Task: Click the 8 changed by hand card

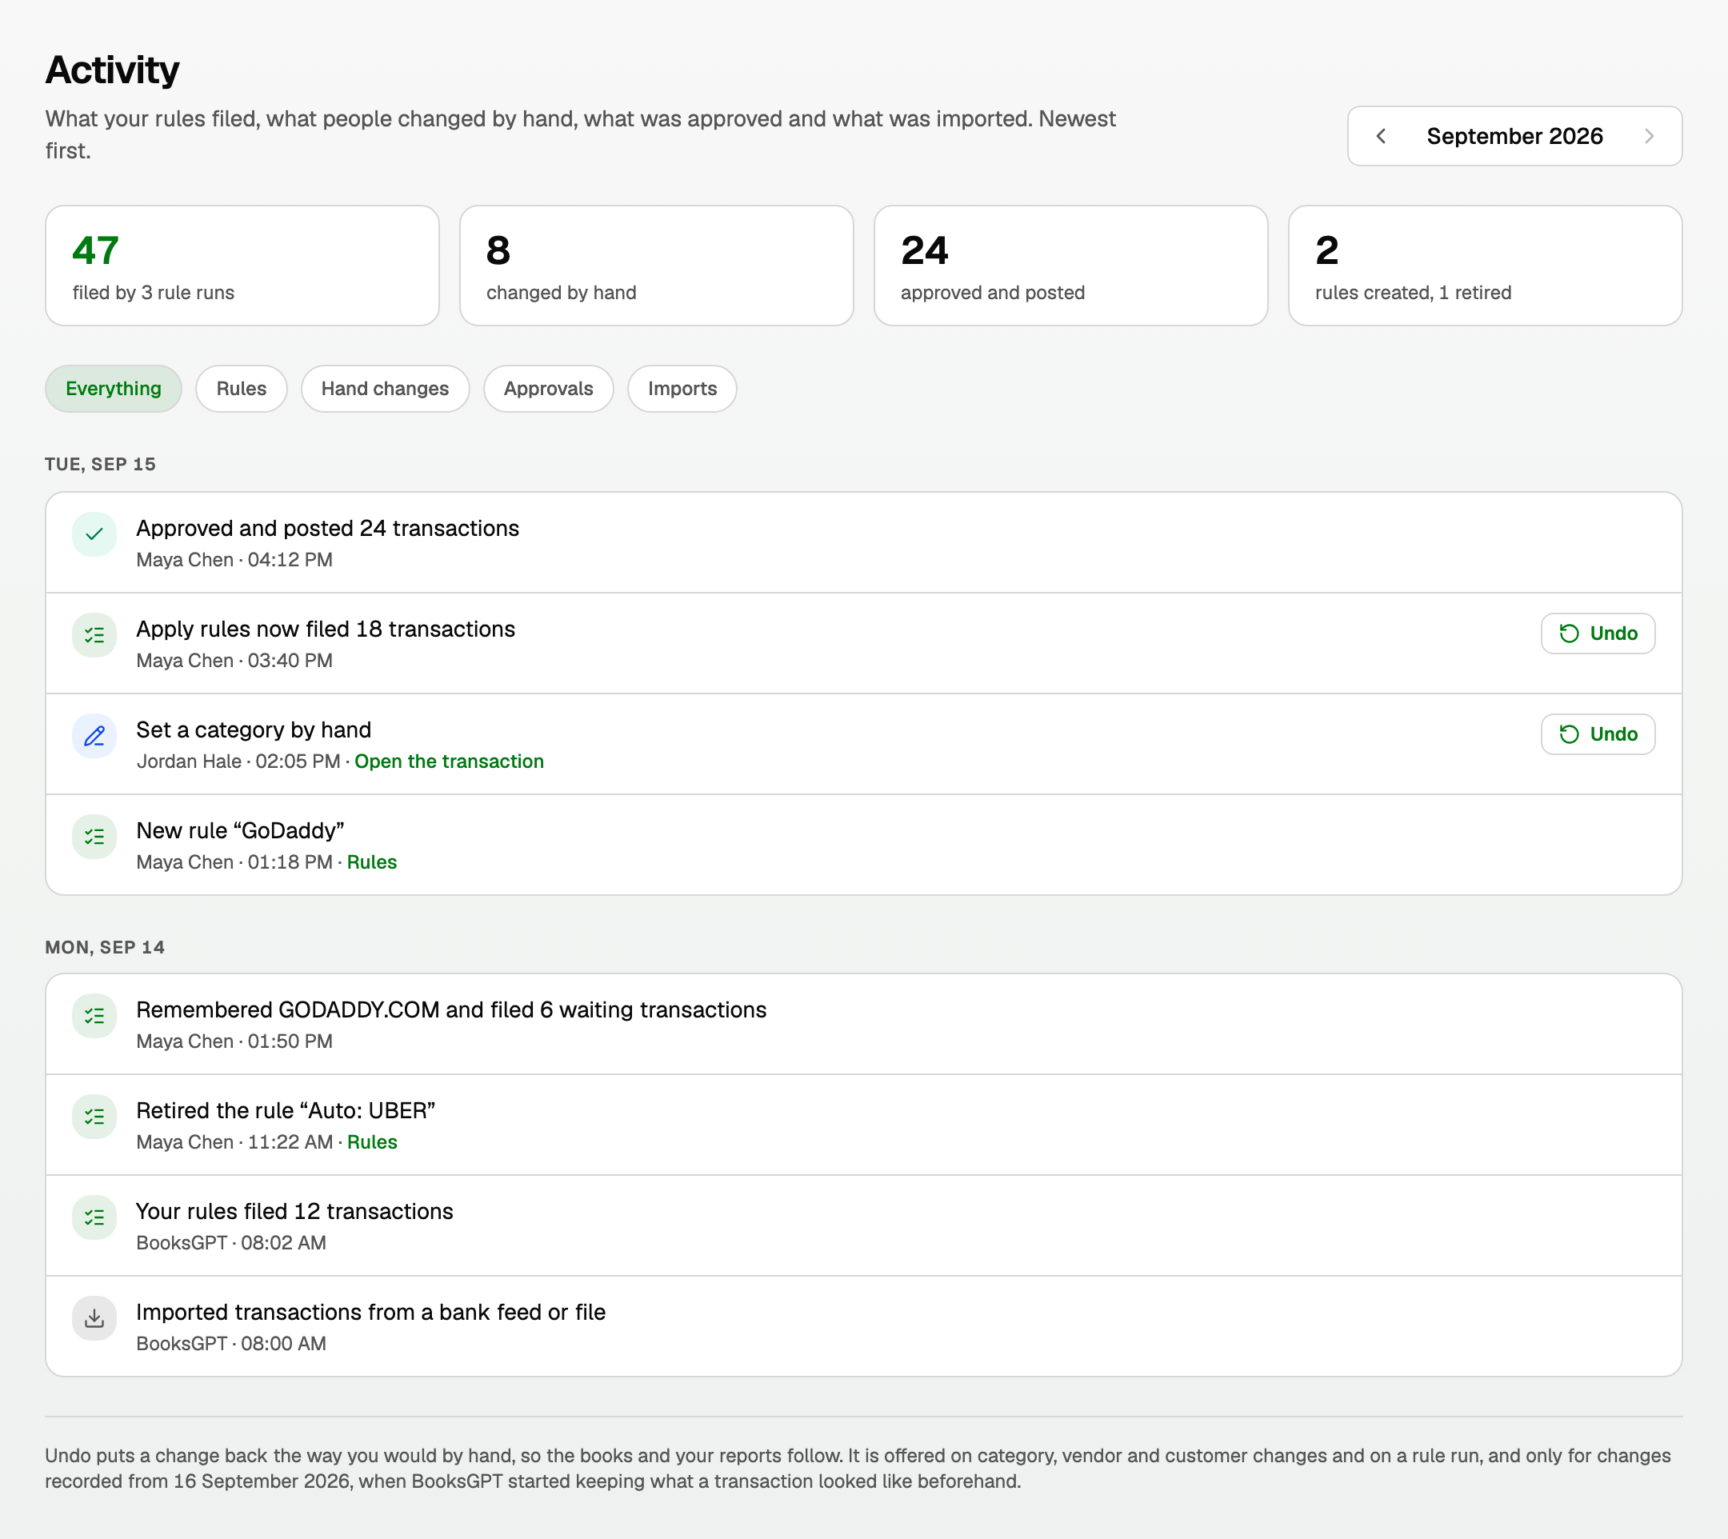Action: (656, 266)
